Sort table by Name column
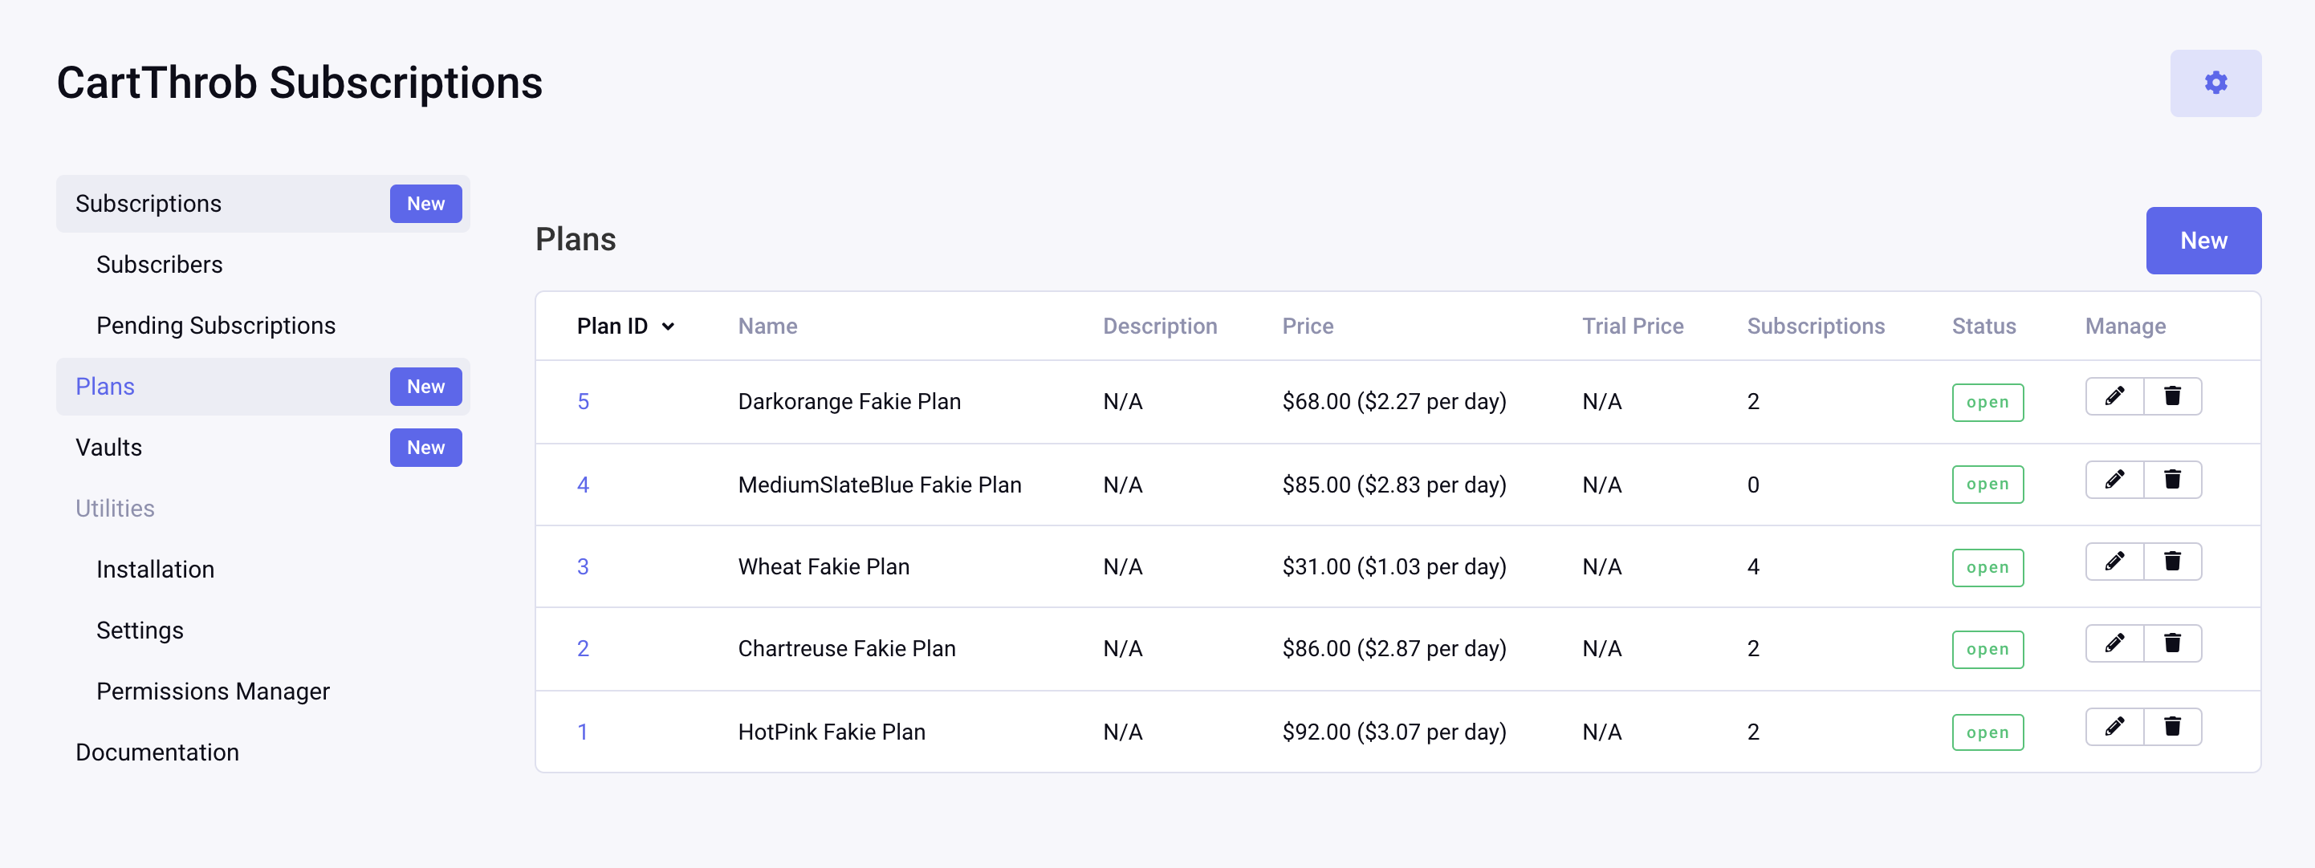Image resolution: width=2315 pixels, height=868 pixels. [767, 327]
